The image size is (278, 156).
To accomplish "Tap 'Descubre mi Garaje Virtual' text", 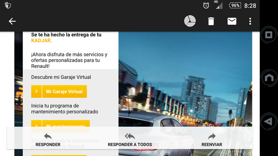I will 61,77.
